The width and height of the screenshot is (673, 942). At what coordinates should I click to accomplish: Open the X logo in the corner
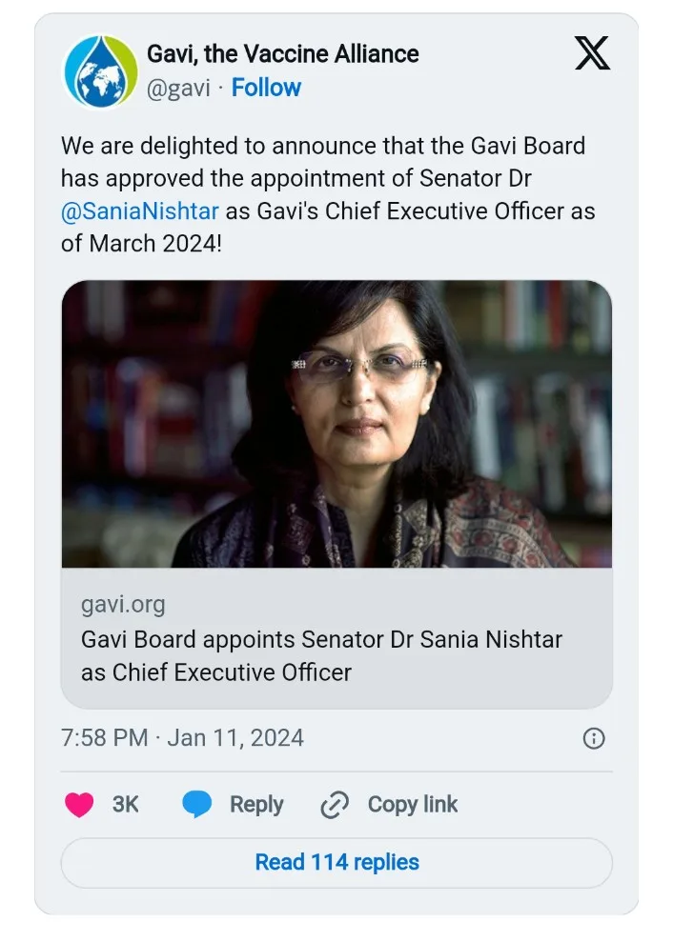tap(592, 53)
